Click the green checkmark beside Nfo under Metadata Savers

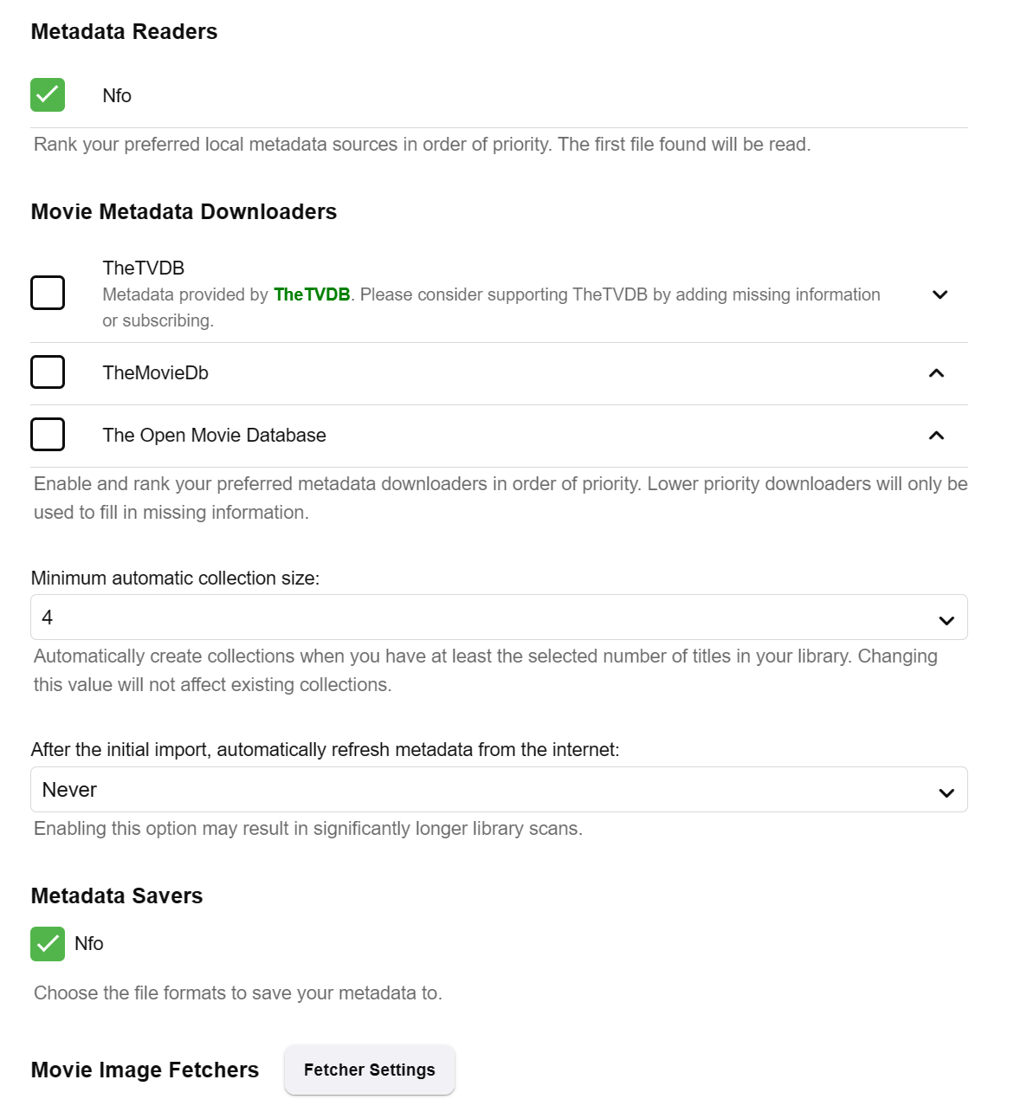(x=47, y=943)
